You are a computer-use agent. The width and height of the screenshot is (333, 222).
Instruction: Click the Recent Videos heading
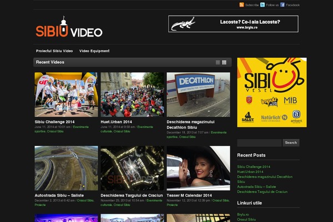click(x=50, y=62)
